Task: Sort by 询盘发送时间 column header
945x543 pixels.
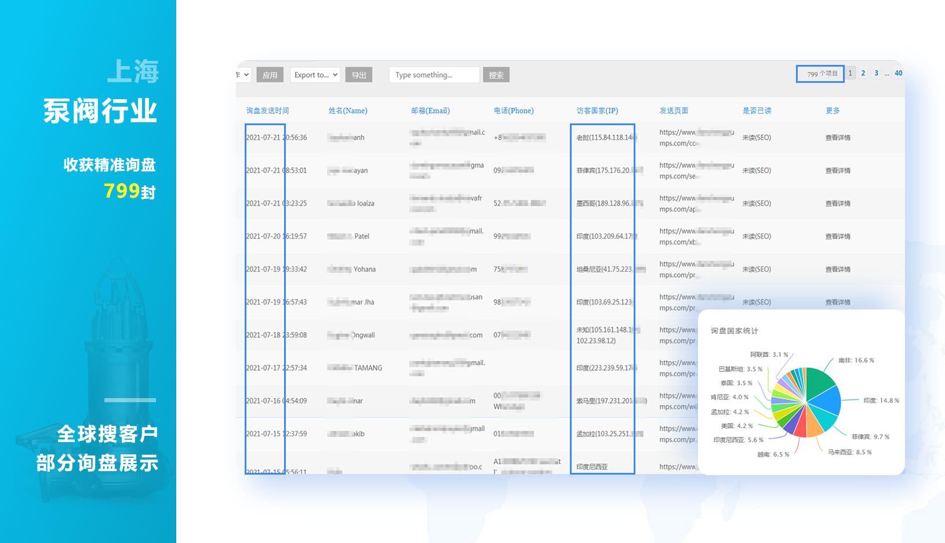Action: pyautogui.click(x=267, y=111)
